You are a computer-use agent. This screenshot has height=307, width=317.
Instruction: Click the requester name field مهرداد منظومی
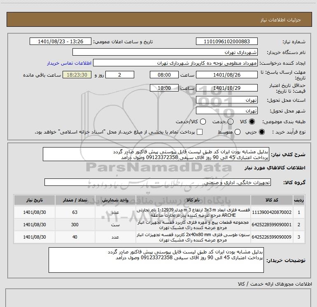[175, 63]
